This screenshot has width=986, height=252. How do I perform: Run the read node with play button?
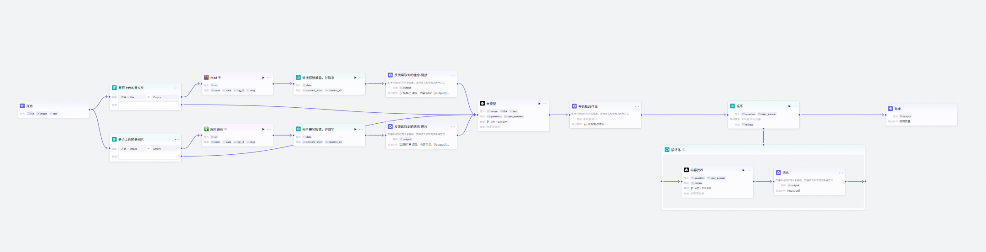pyautogui.click(x=263, y=78)
